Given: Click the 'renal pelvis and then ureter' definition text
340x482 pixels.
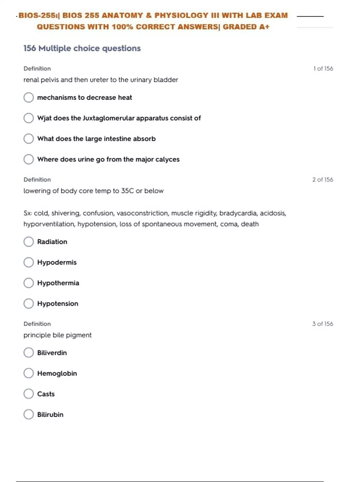Looking at the screenshot, I should (101, 80).
